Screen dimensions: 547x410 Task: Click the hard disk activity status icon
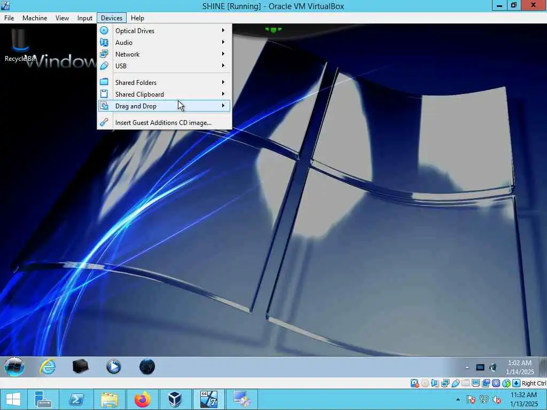(x=415, y=383)
